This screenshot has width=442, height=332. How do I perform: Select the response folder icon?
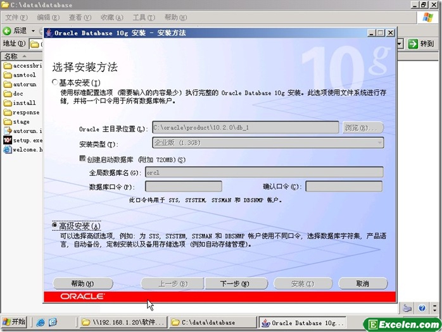tap(8, 113)
